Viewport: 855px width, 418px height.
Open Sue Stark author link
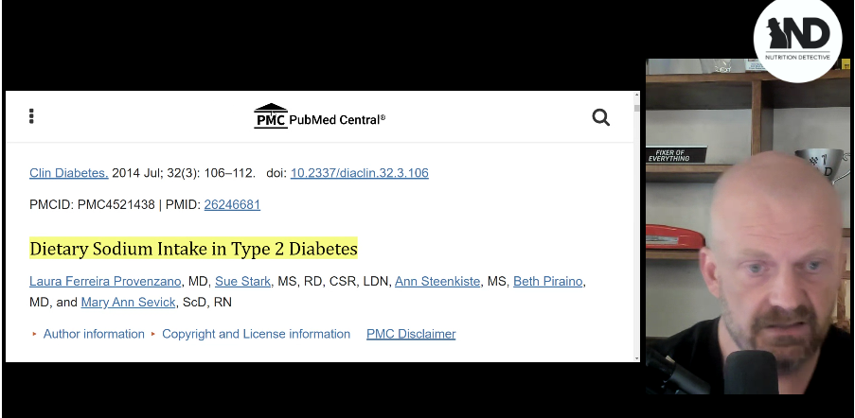242,282
